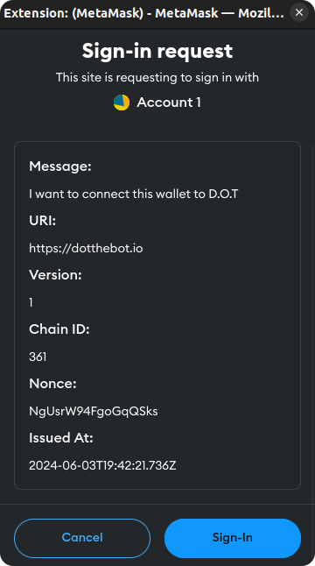This screenshot has width=315, height=566.
Task: Click the Version value 1
Action: click(31, 302)
